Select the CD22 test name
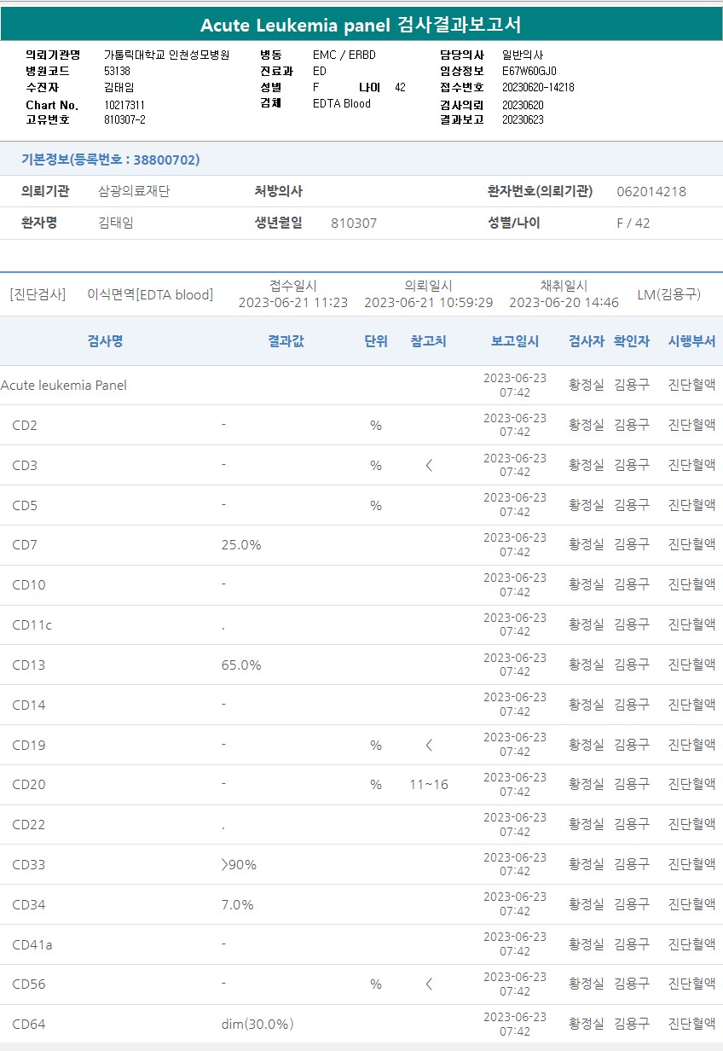This screenshot has height=1051, width=723. pos(29,825)
